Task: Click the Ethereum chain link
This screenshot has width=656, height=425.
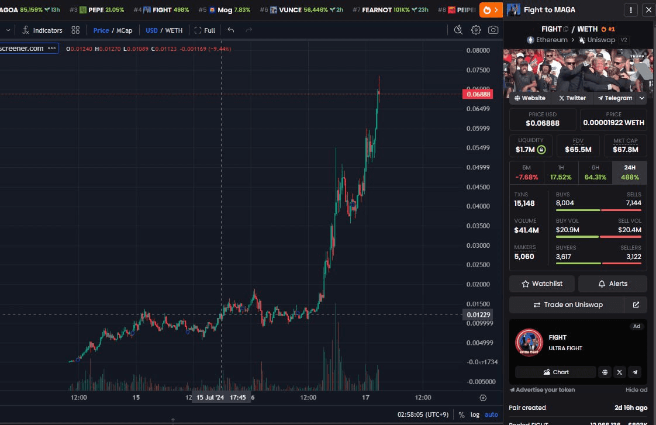Action: click(x=547, y=40)
